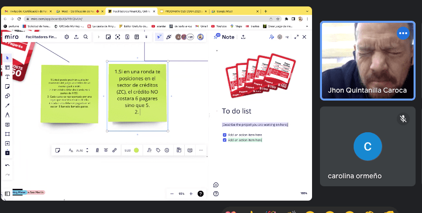Click the frame focus icon in the top toolbar
This screenshot has width=422, height=213.
(117, 37)
